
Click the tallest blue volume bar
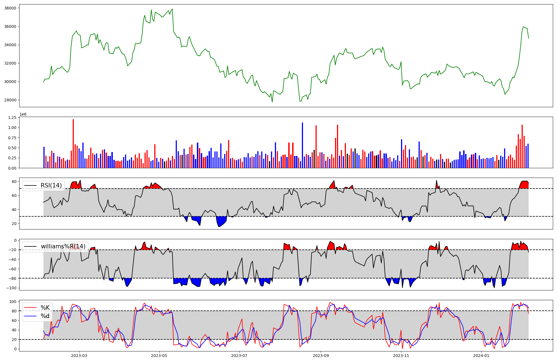[302, 145]
